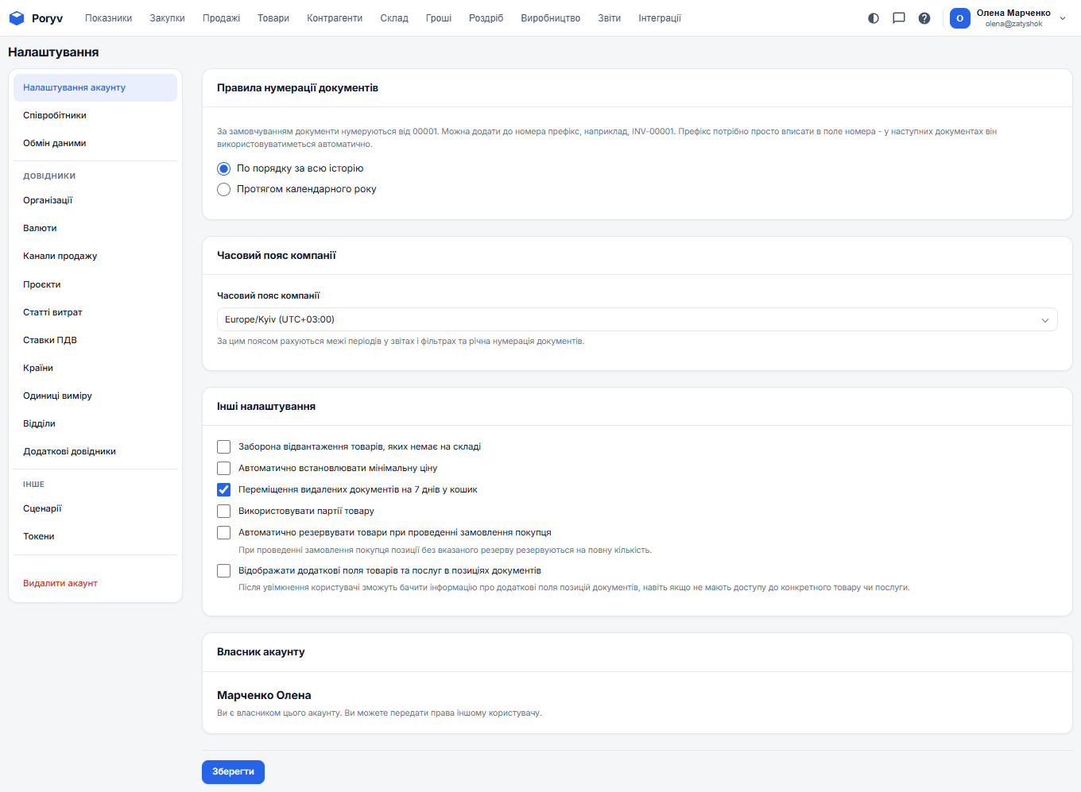Click the Poryv logo icon

[17, 17]
